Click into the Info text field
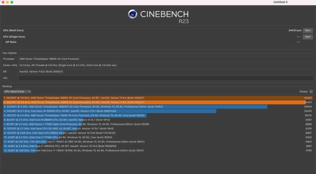Image resolution: width=316 pixels, height=174 pixels. click(x=158, y=78)
